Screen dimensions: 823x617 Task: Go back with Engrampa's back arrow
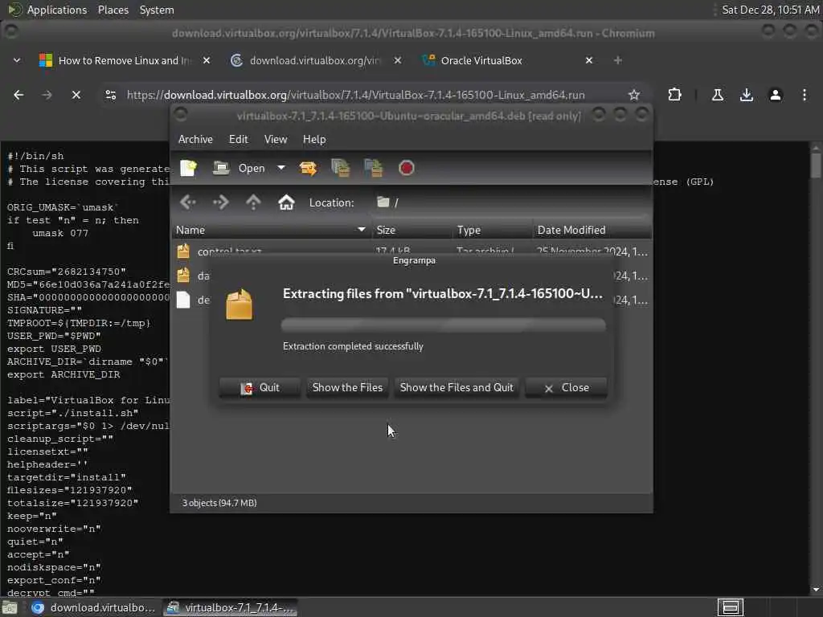click(x=188, y=202)
